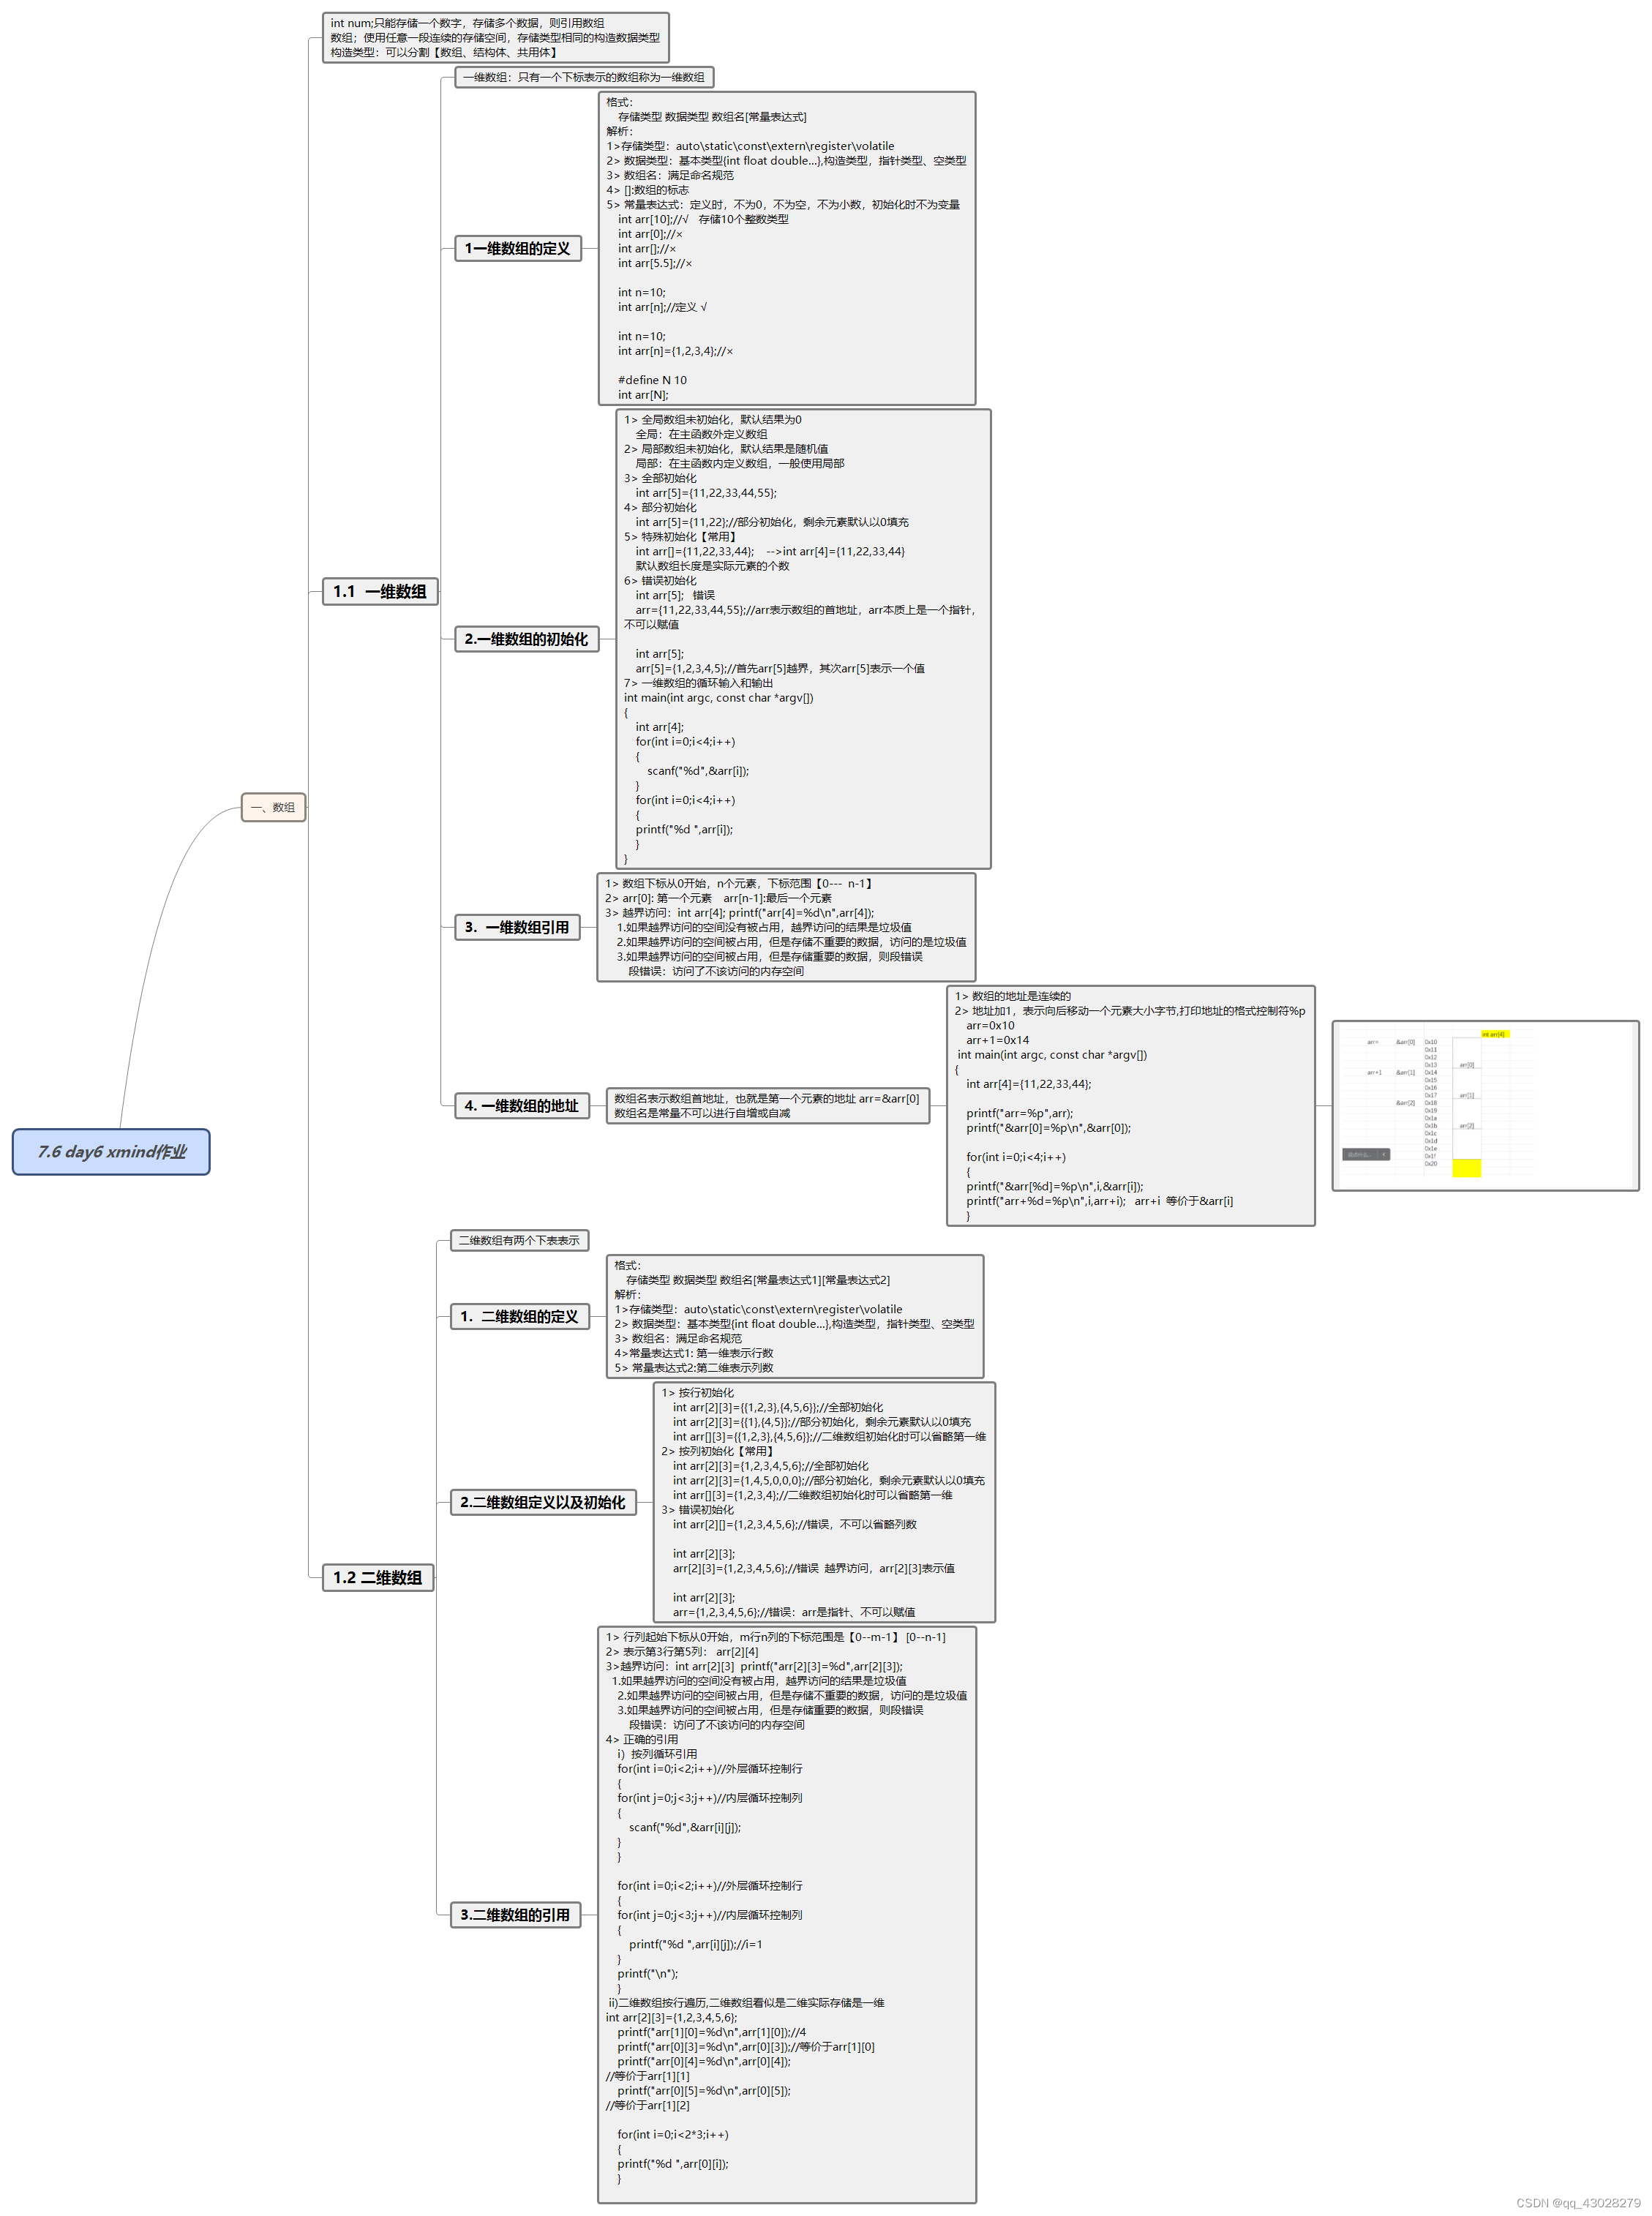Select the '1.2 二维数组' branch node
1652x2216 pixels.
pyautogui.click(x=377, y=1577)
